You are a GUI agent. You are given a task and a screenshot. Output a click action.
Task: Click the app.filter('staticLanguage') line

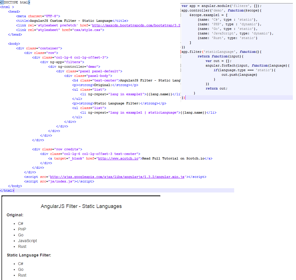[222, 52]
